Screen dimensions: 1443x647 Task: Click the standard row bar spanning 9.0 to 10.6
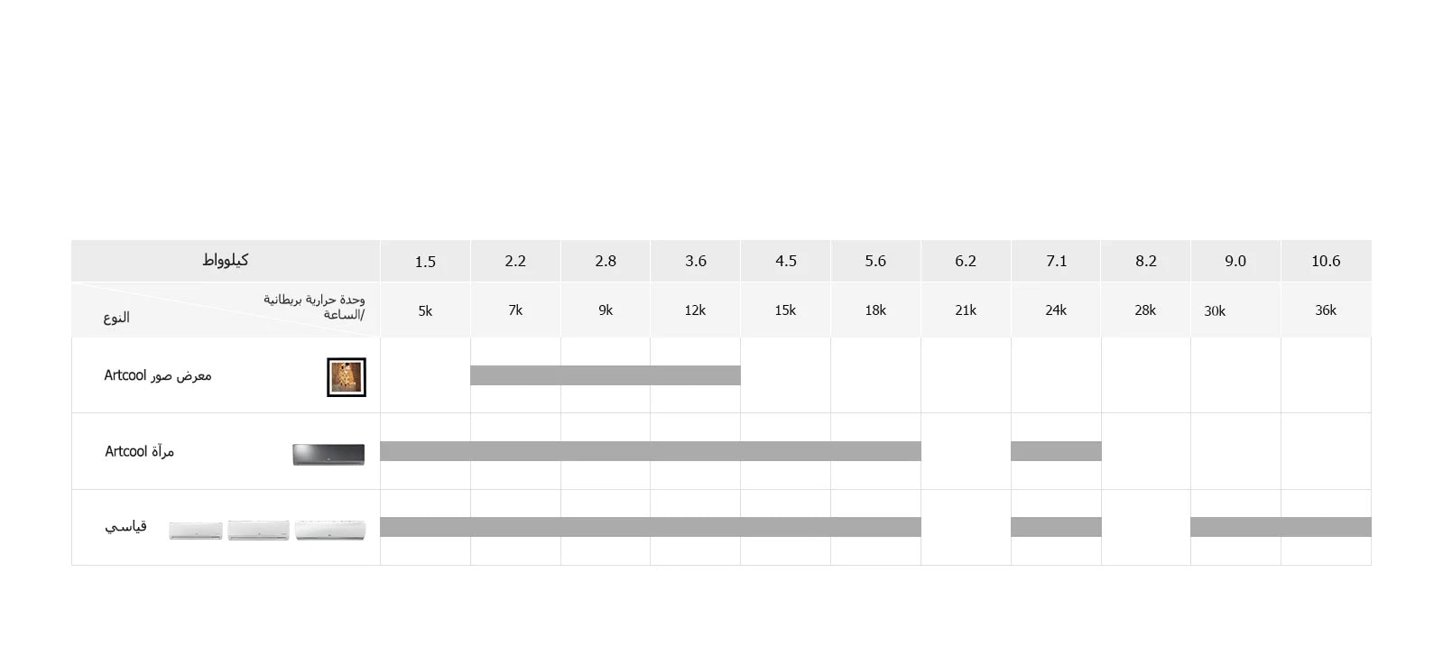(x=1281, y=527)
